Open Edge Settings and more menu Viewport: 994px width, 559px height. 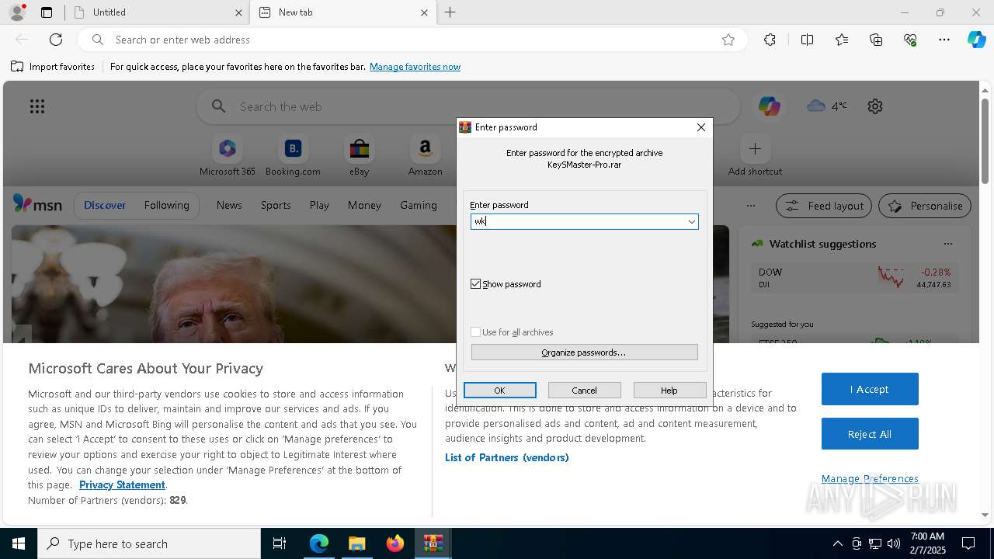(x=944, y=40)
